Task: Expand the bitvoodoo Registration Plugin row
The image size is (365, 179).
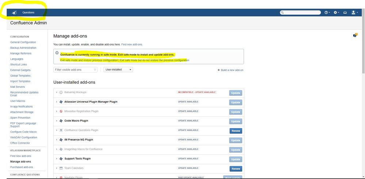Action: click(x=56, y=111)
